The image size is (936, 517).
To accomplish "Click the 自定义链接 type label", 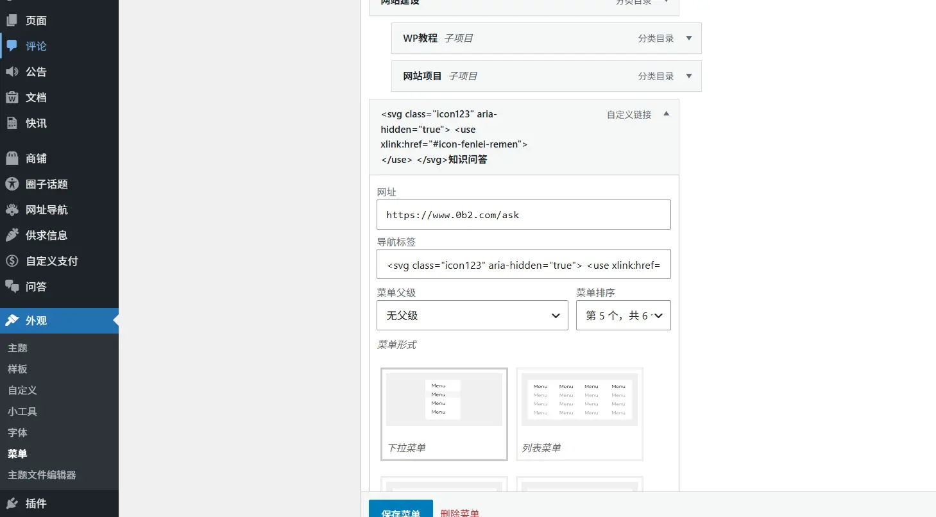I will (x=629, y=115).
